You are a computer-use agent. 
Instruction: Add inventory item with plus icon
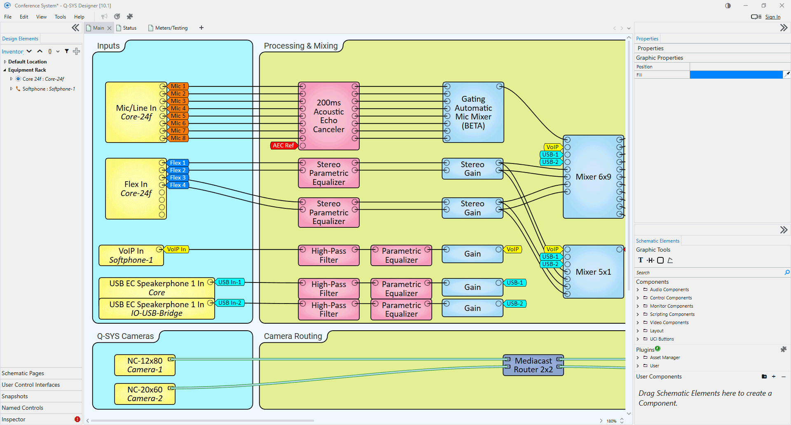(76, 51)
